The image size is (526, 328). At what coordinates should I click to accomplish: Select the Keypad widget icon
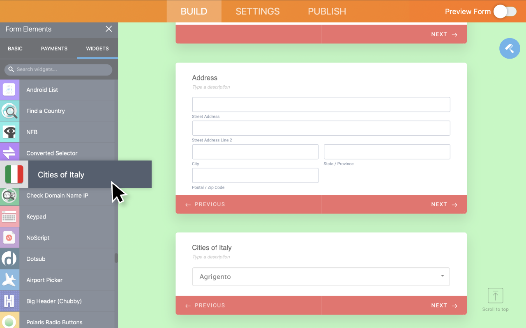click(9, 217)
